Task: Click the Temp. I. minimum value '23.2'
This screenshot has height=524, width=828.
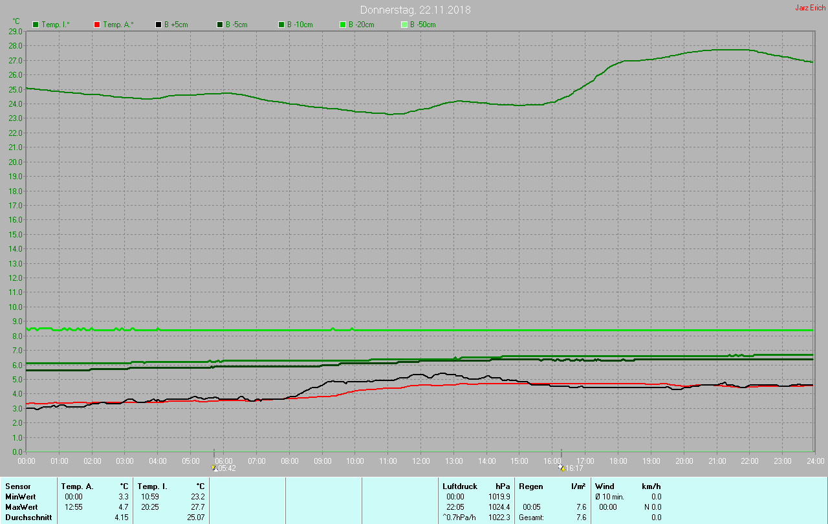Action: click(198, 497)
